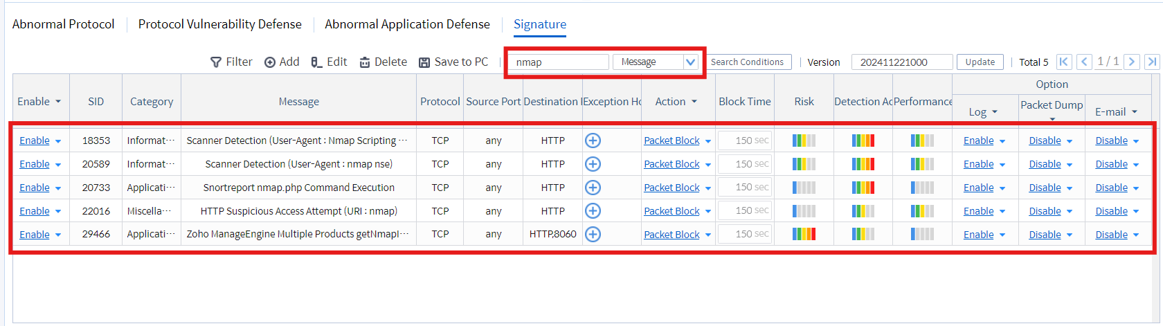Viewport: 1163px width, 326px height.
Task: Toggle Packet Dump Disable for SID 20589
Action: pos(1045,164)
